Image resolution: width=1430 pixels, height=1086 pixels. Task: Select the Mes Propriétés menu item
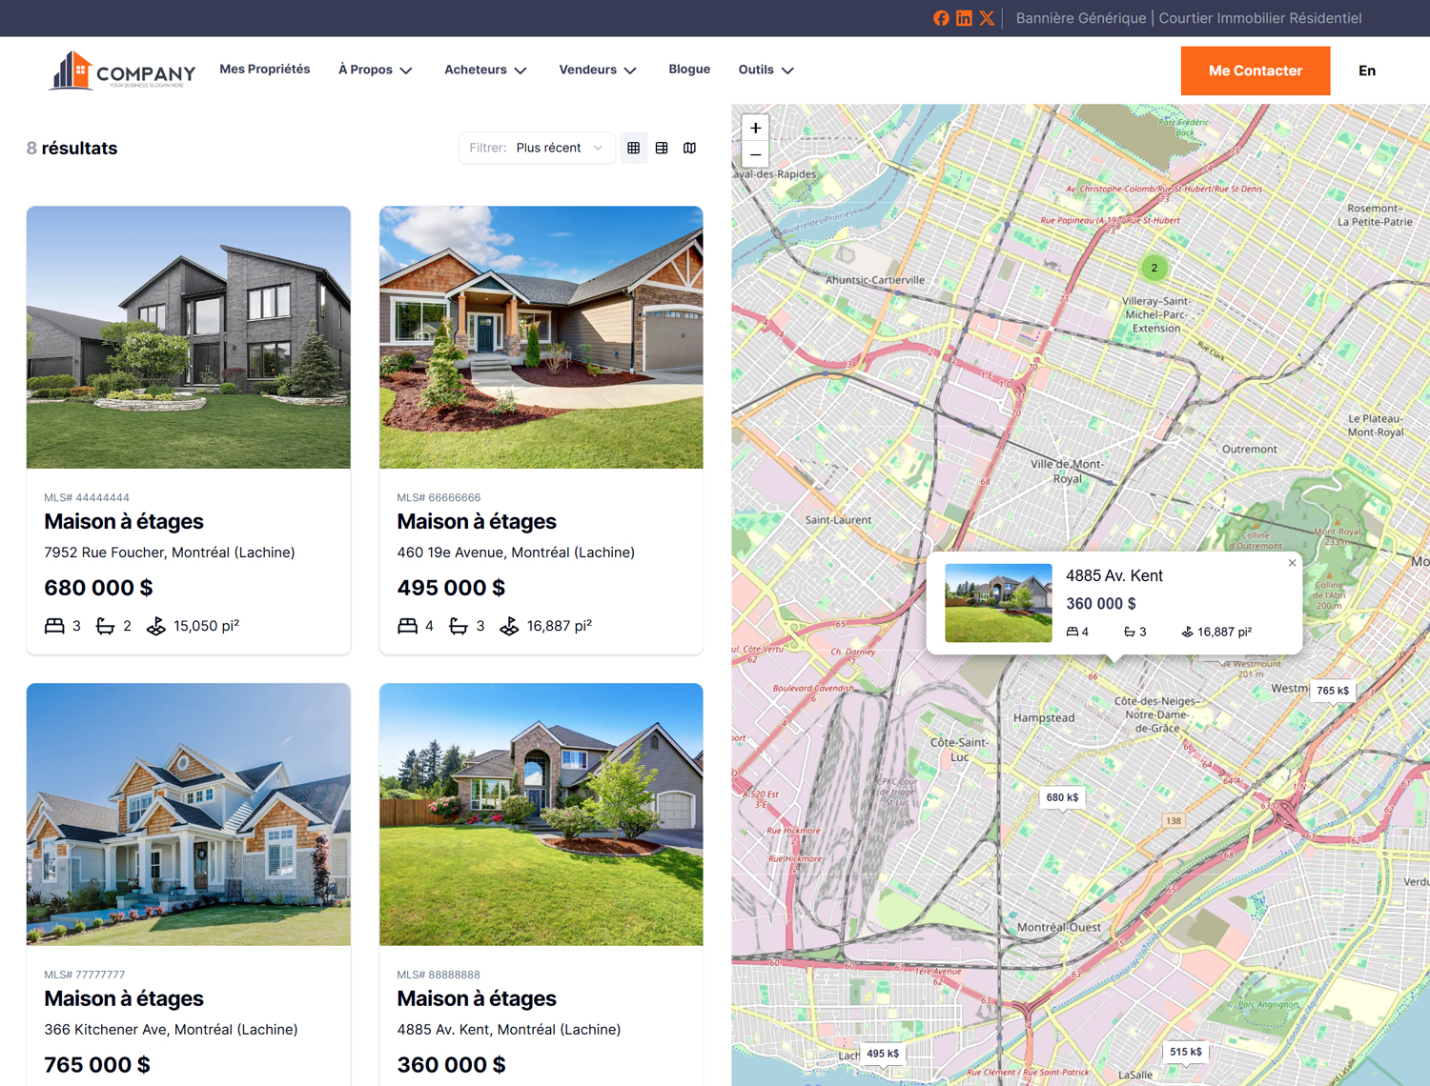click(x=264, y=69)
